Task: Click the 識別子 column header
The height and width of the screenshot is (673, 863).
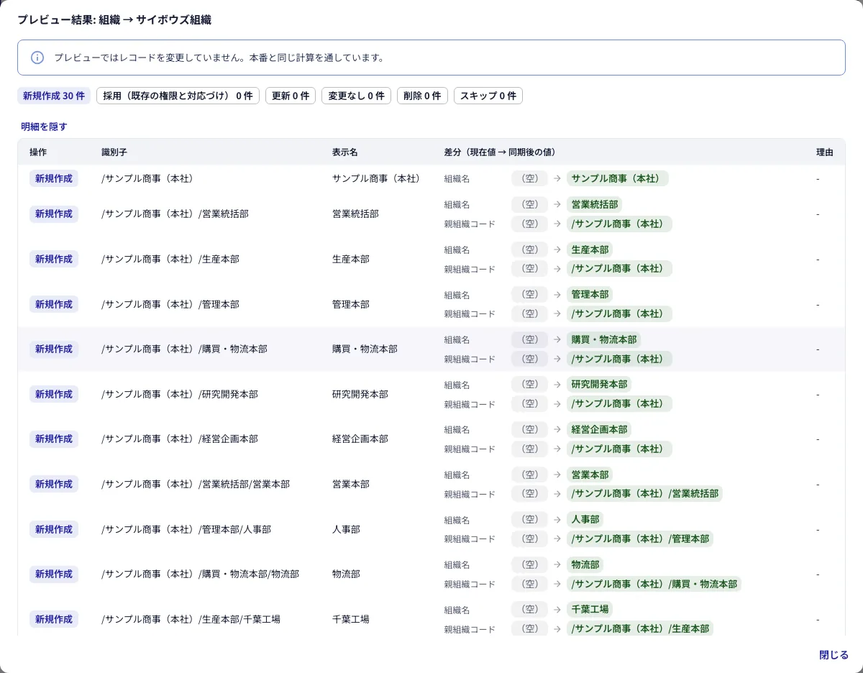Action: click(115, 152)
